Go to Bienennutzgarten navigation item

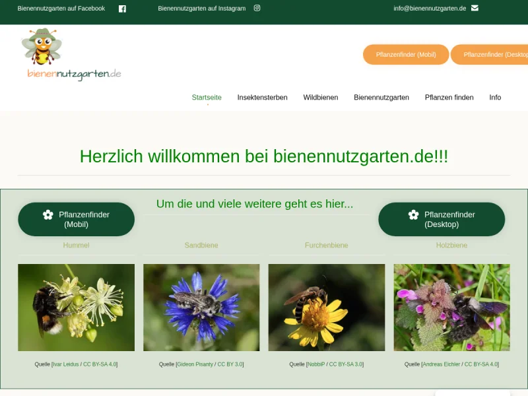[381, 98]
